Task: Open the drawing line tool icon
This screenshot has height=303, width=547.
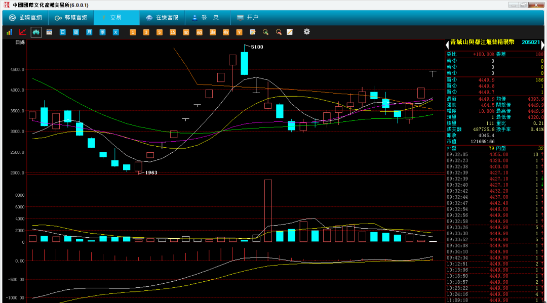Action: click(x=290, y=32)
